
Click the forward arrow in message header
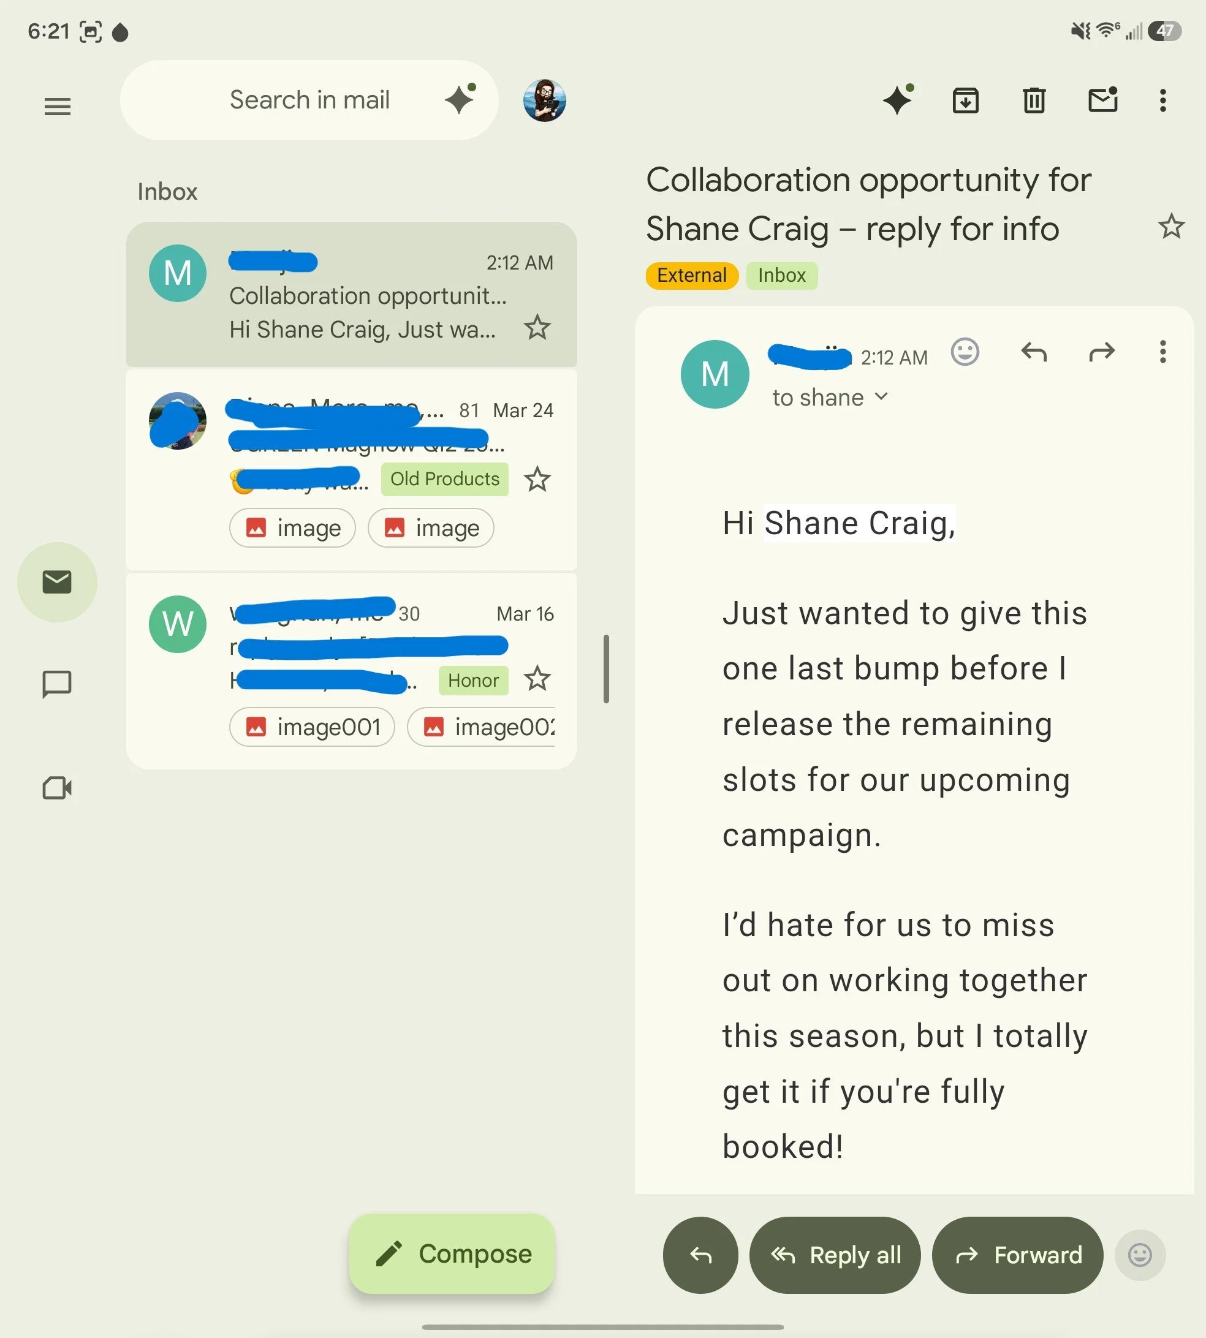click(x=1101, y=352)
